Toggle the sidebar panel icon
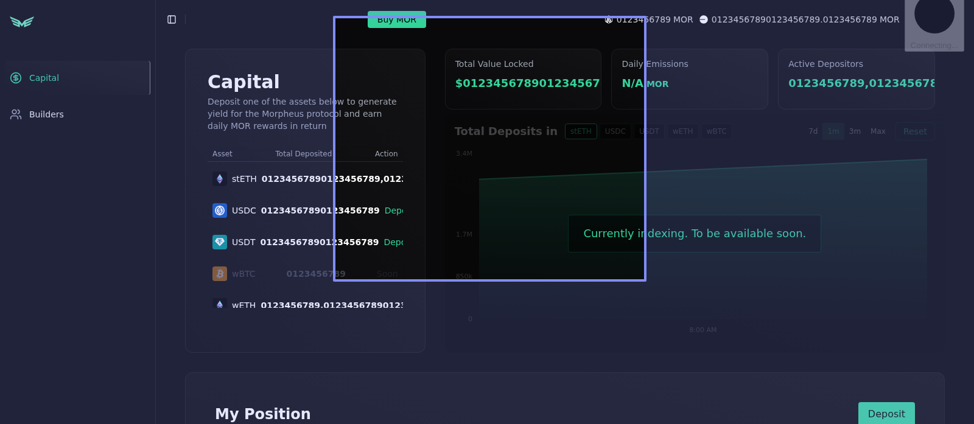 pos(172,19)
